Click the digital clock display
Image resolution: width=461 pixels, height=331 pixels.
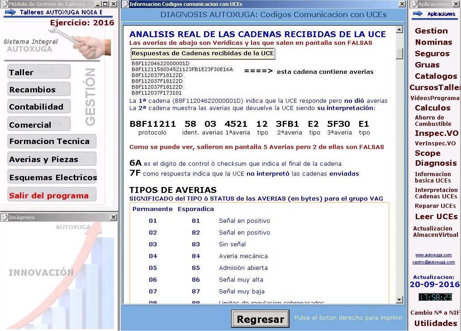(x=435, y=297)
